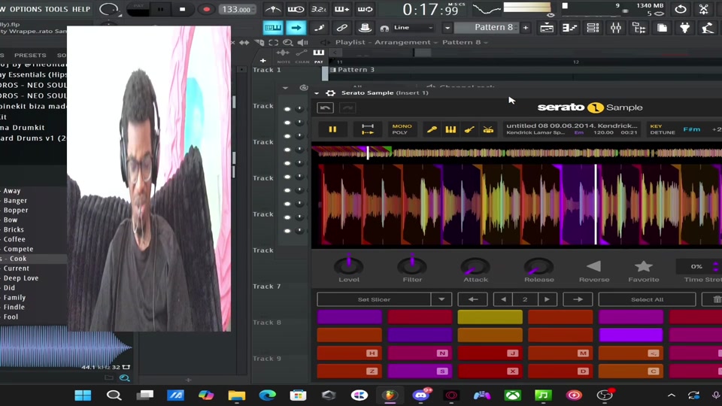
Task: Enable the melody stem keys icon
Action: click(x=450, y=129)
